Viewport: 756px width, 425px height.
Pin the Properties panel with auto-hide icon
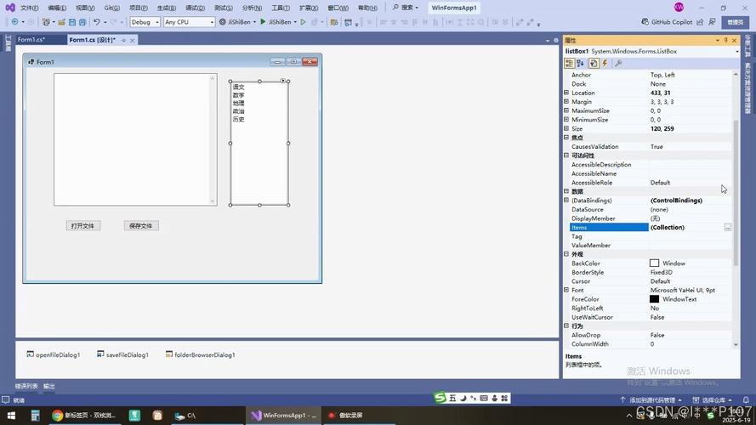(725, 41)
